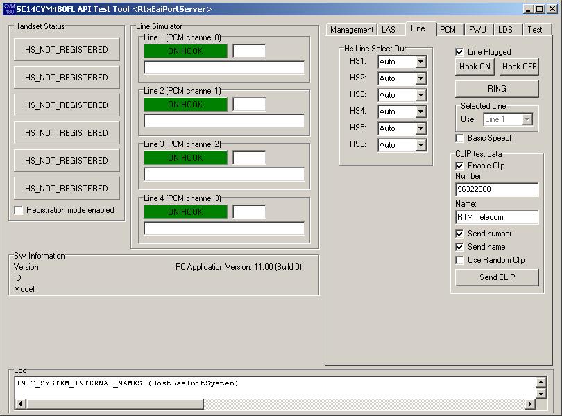Open the HS4 line select dropdown

point(420,112)
